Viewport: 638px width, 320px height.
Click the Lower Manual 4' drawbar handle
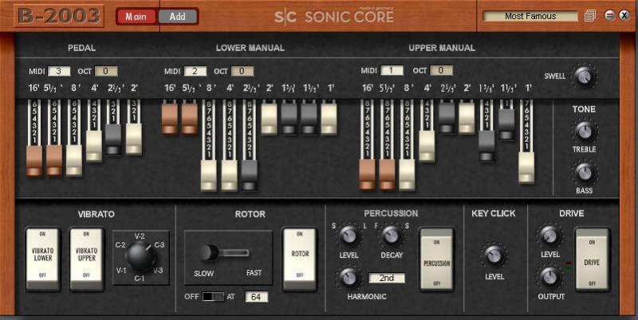[229, 176]
